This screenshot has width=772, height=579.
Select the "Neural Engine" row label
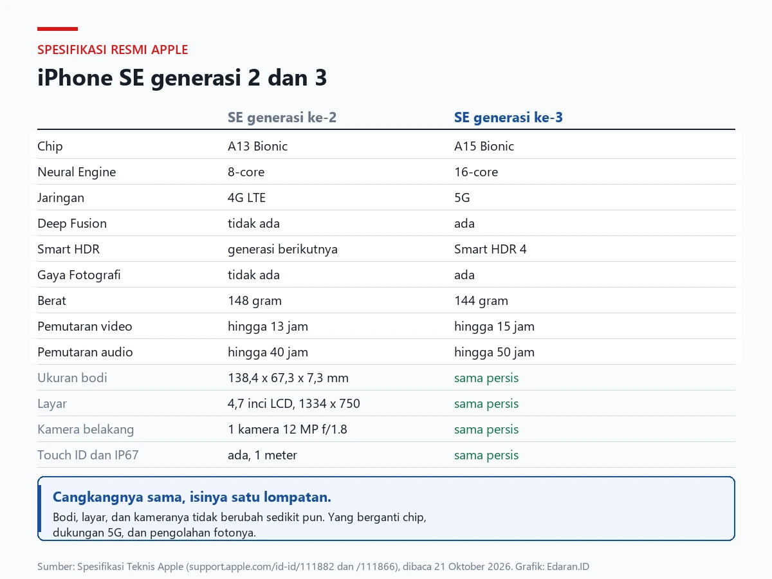tap(77, 172)
